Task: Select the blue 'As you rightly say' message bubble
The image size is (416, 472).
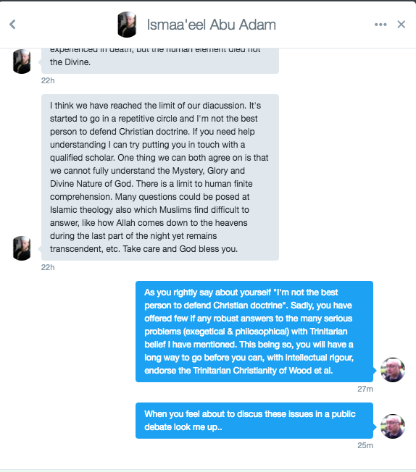Action: 254,332
